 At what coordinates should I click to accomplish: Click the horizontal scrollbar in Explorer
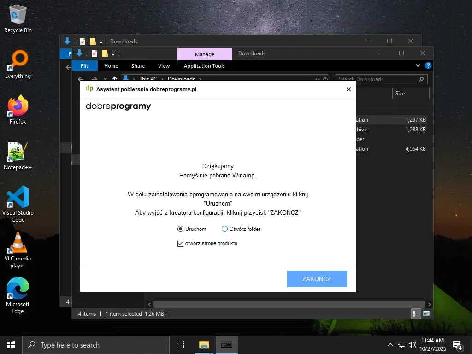pyautogui.click(x=289, y=304)
